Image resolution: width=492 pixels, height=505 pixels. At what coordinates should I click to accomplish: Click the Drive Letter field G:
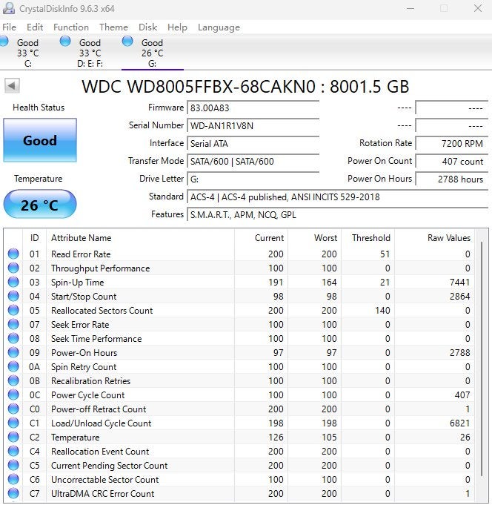point(253,179)
